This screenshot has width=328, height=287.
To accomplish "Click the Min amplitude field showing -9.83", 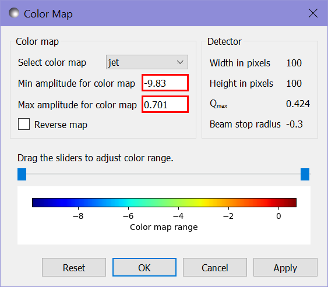I will (165, 83).
